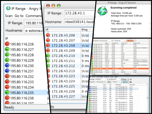Click scrollbar up arrow in bottom-right window
This screenshot has height=114, width=152.
click(148, 85)
